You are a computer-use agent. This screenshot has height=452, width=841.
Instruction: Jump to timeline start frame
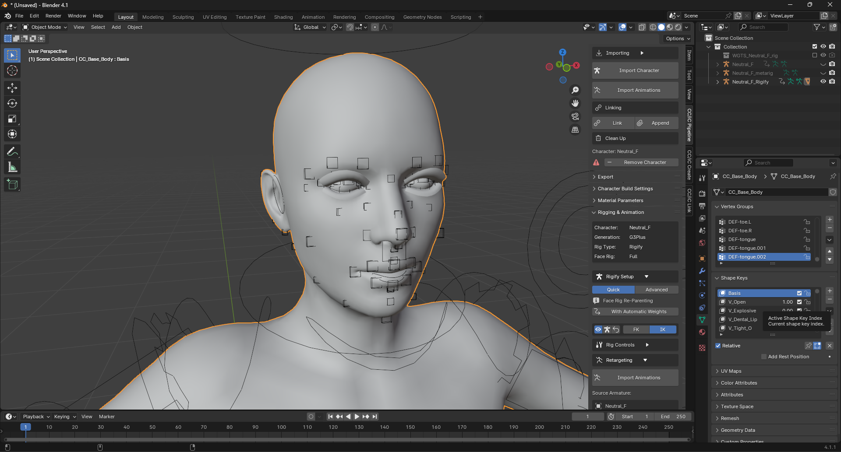pos(330,417)
